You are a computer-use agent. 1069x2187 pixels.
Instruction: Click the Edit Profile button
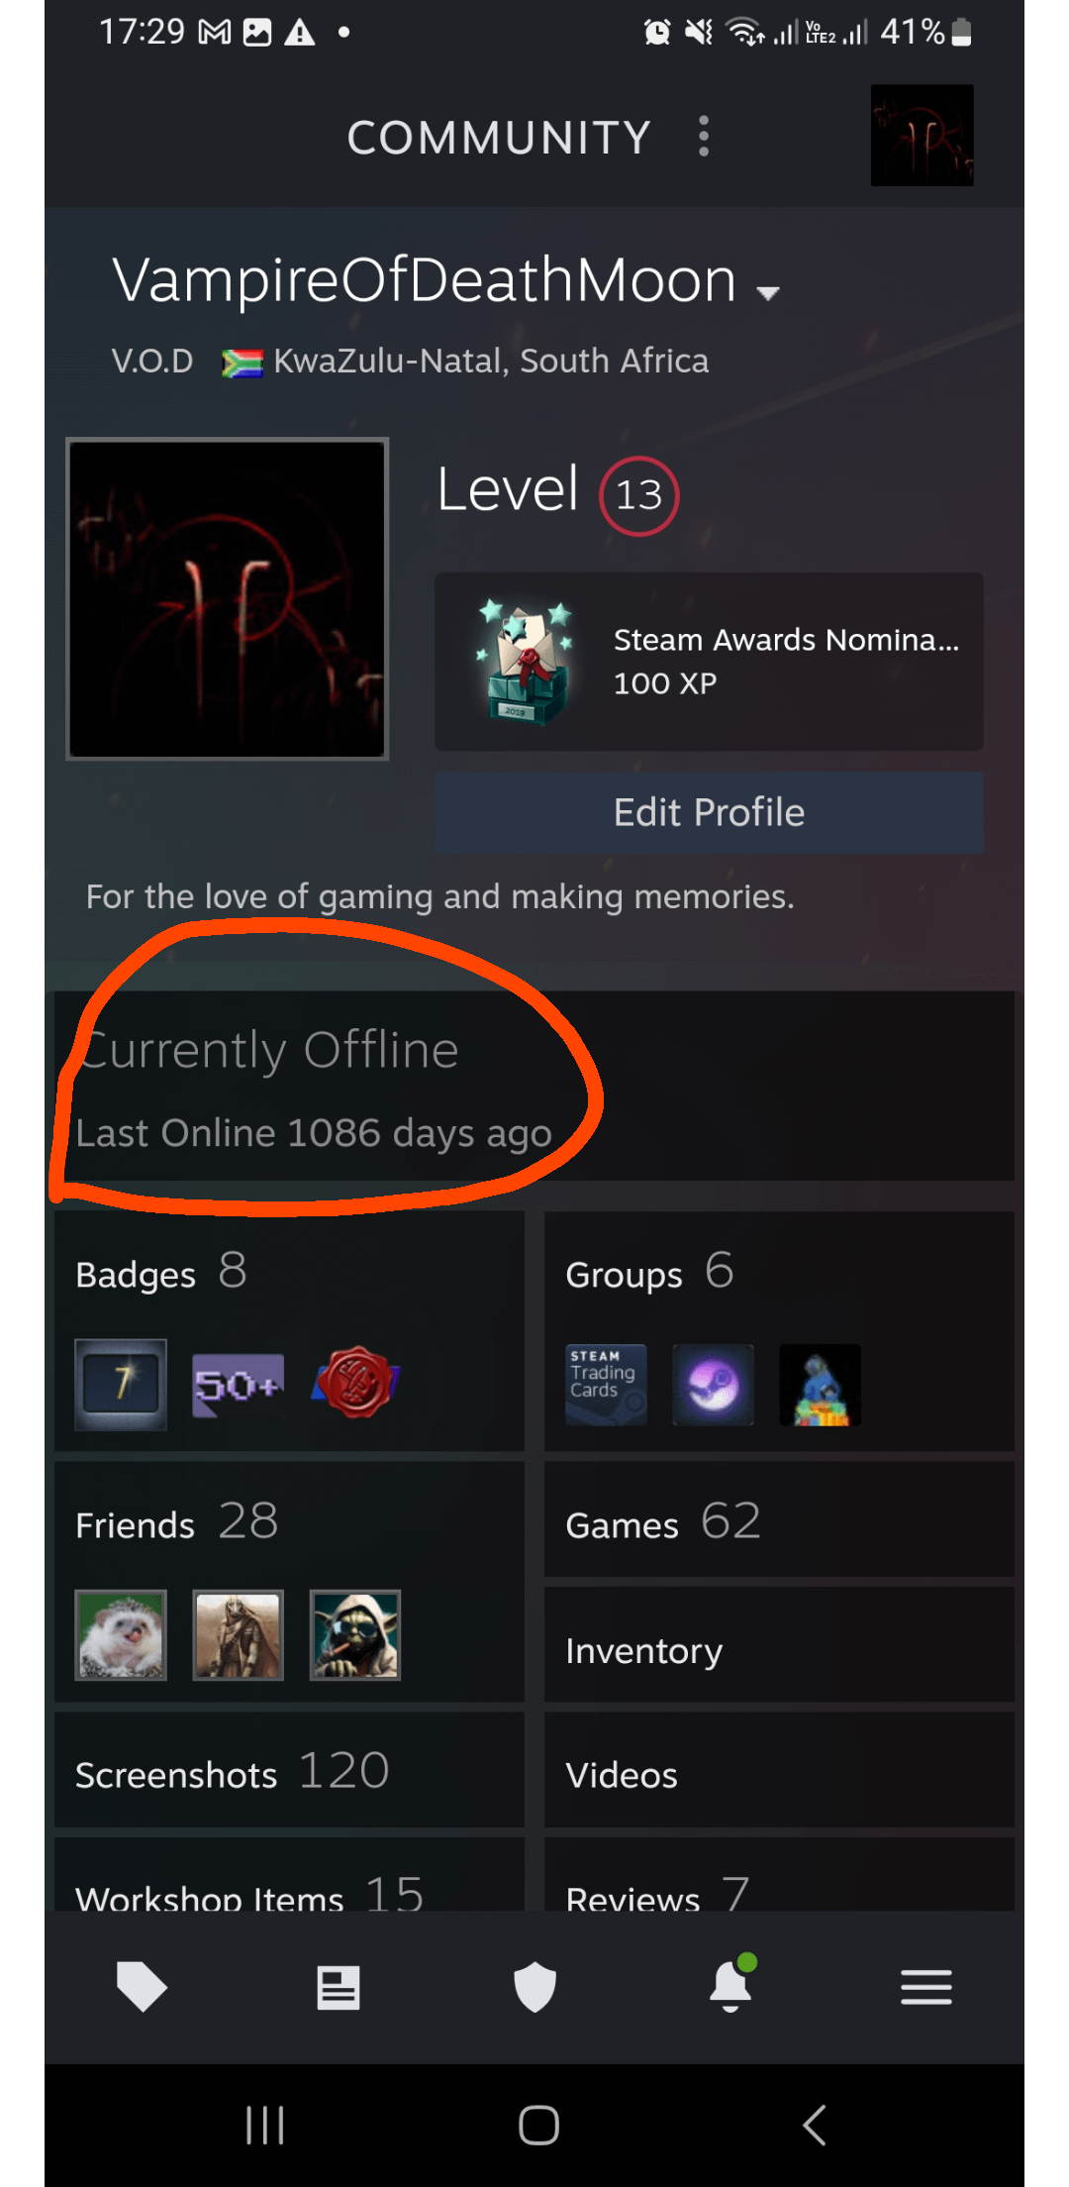[x=709, y=812]
